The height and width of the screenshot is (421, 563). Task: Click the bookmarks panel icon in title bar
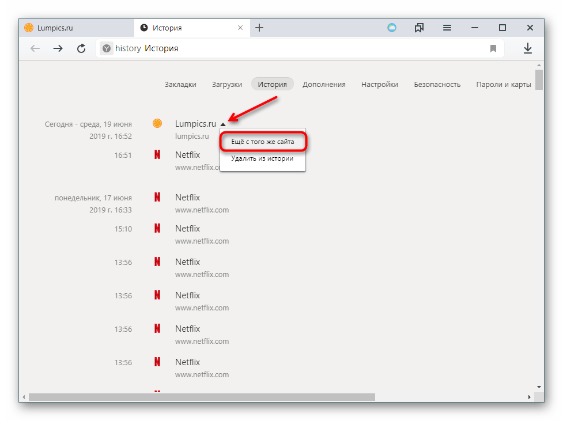click(419, 28)
